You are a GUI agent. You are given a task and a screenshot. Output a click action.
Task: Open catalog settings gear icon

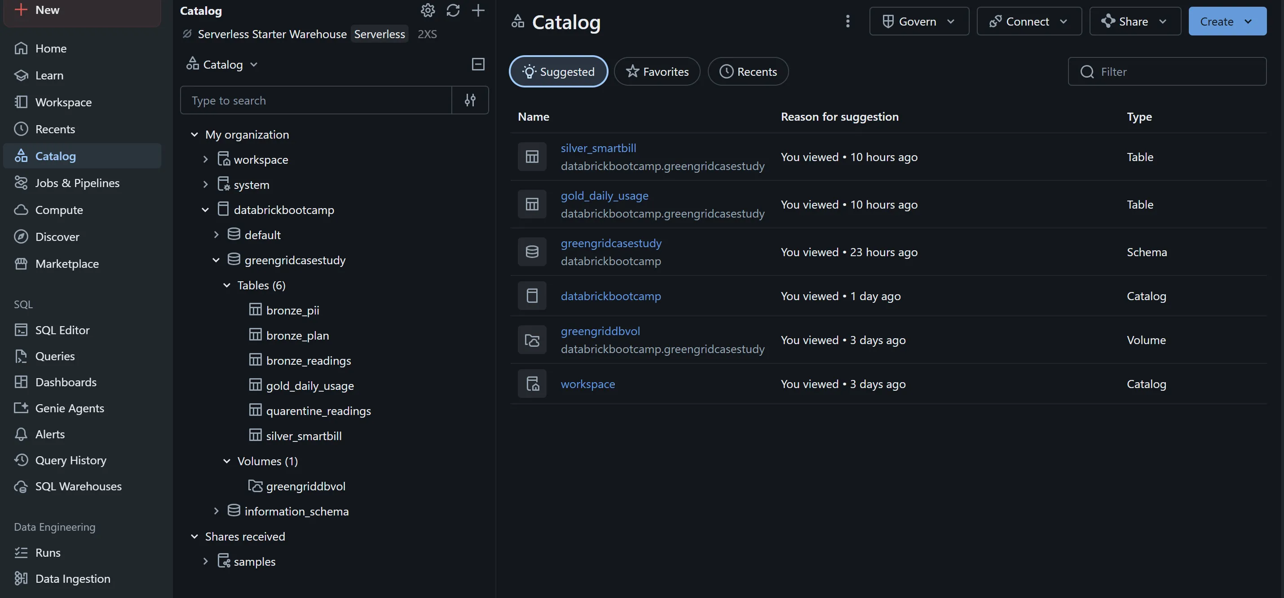(428, 10)
